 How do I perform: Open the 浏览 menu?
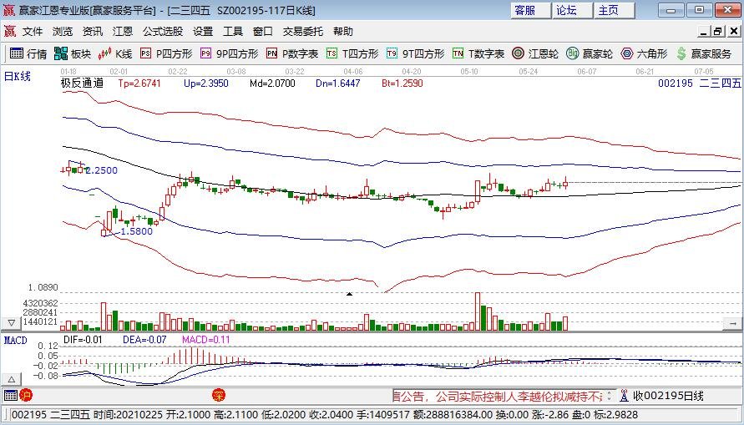[63, 32]
